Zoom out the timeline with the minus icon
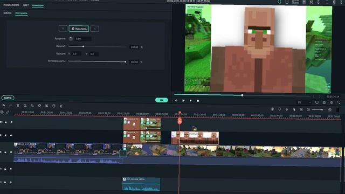Screen dimensions: 345x194 308,109
